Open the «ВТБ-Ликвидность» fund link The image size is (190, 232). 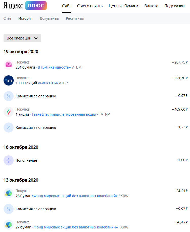point(53,67)
